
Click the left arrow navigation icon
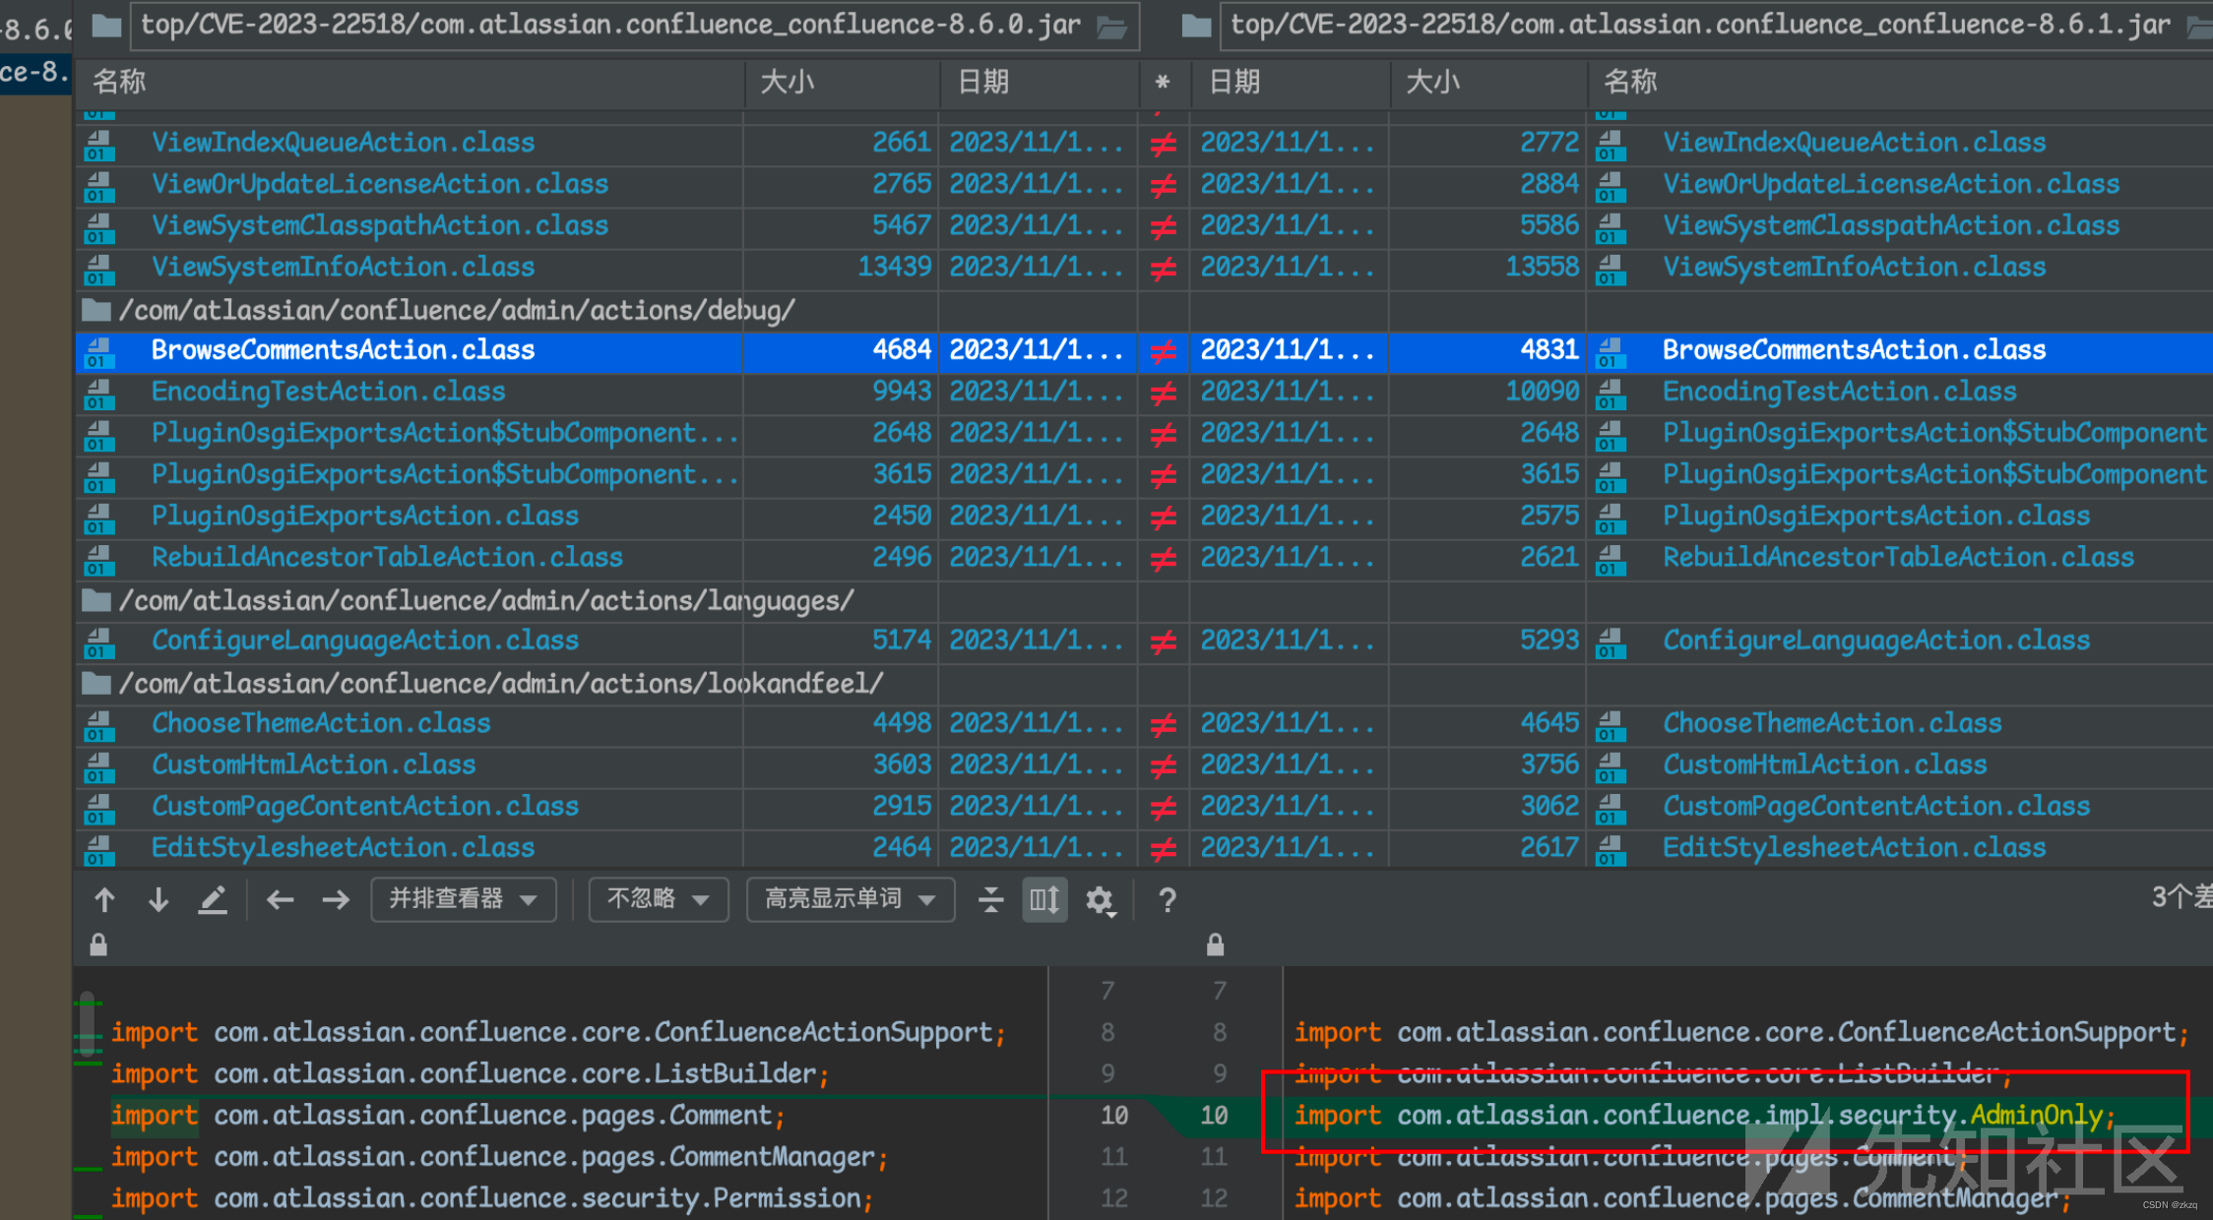click(281, 899)
